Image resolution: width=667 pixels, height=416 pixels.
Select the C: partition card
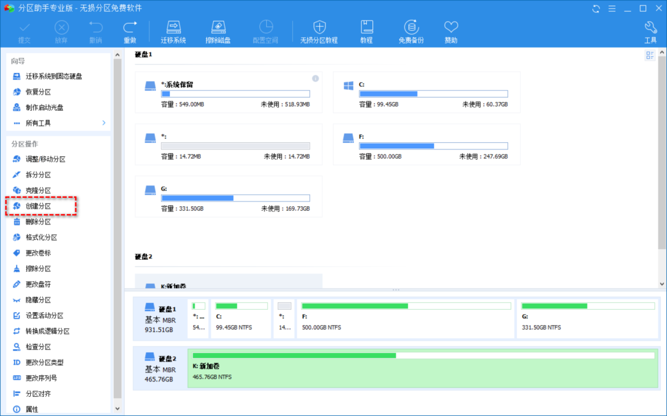[x=427, y=92]
